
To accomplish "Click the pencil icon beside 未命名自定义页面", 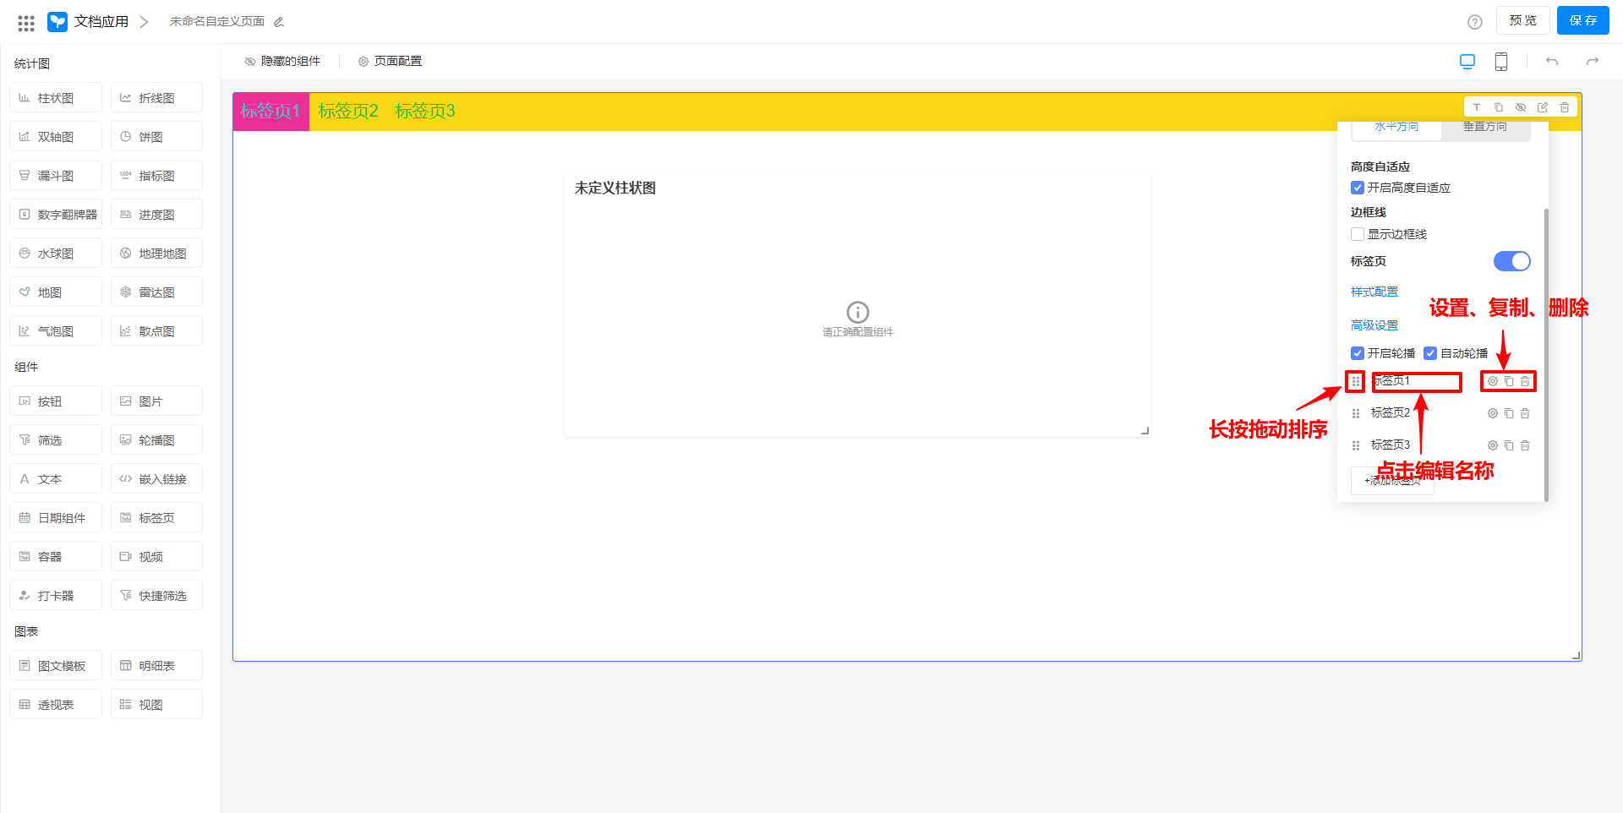I will [x=279, y=22].
